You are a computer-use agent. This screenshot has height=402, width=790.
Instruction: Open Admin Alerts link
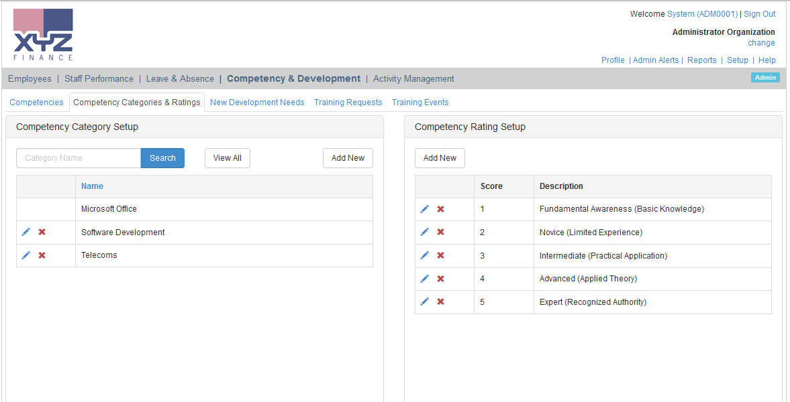656,60
